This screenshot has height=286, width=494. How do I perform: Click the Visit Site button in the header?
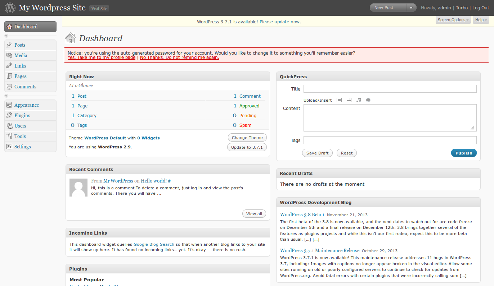point(99,9)
